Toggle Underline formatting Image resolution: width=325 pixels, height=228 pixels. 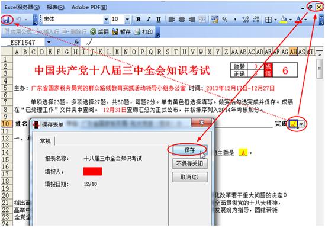tap(159, 20)
